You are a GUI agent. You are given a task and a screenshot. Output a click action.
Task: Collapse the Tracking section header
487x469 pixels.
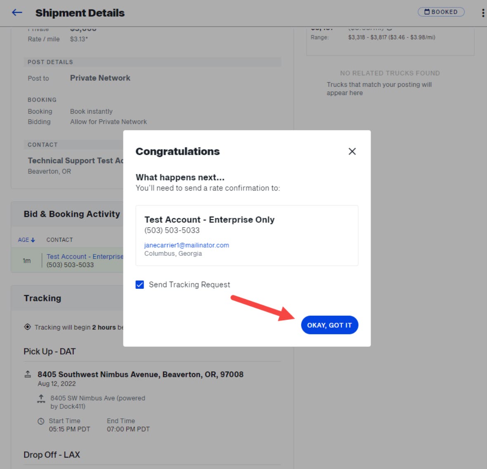pos(43,298)
